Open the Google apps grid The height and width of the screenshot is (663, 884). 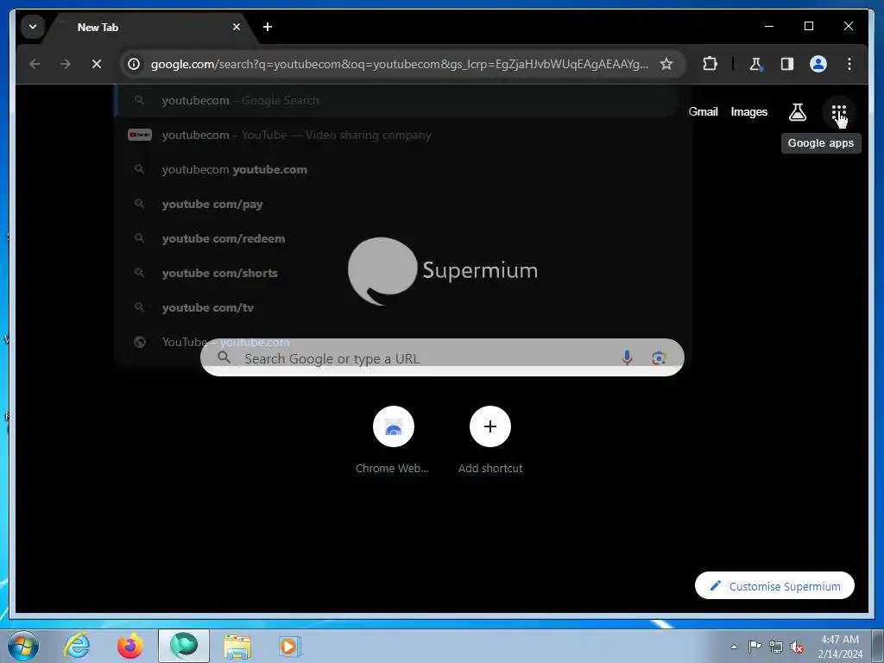coord(839,112)
